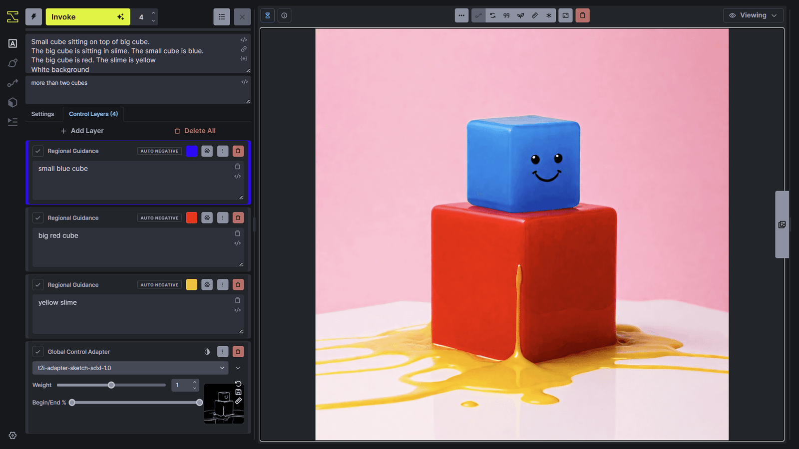Click the yellow color swatch on the yellow slime layer
The height and width of the screenshot is (449, 799).
[192, 284]
